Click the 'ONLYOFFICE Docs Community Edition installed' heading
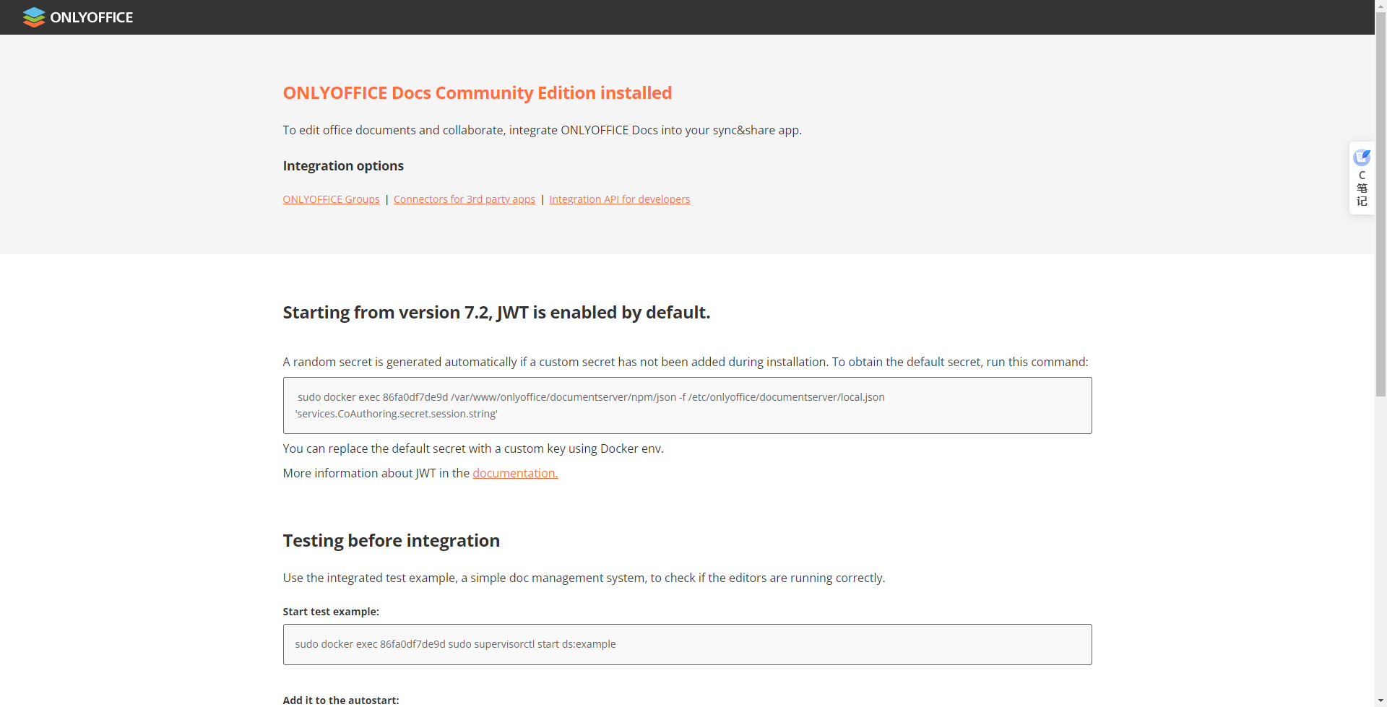Screen dimensions: 1387x707 click(478, 93)
